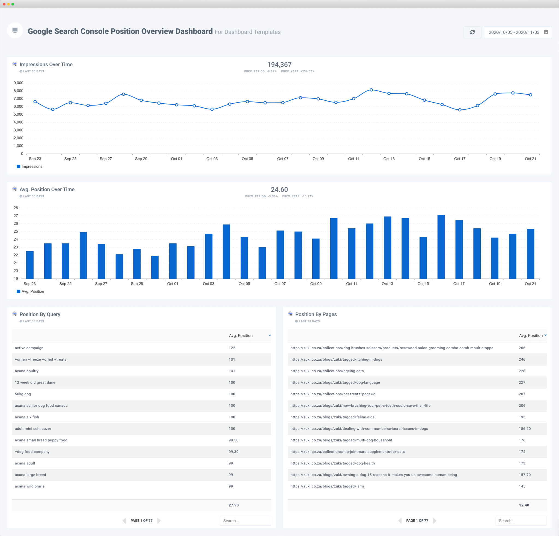Screen dimensions: 559x536
Task: Click the dashboard monitor icon beside the title
Action: tap(15, 30)
